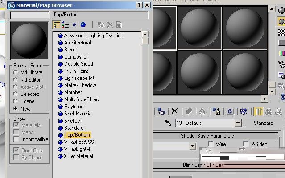
Task: Click Go to Parent icon
Action: 268,111
